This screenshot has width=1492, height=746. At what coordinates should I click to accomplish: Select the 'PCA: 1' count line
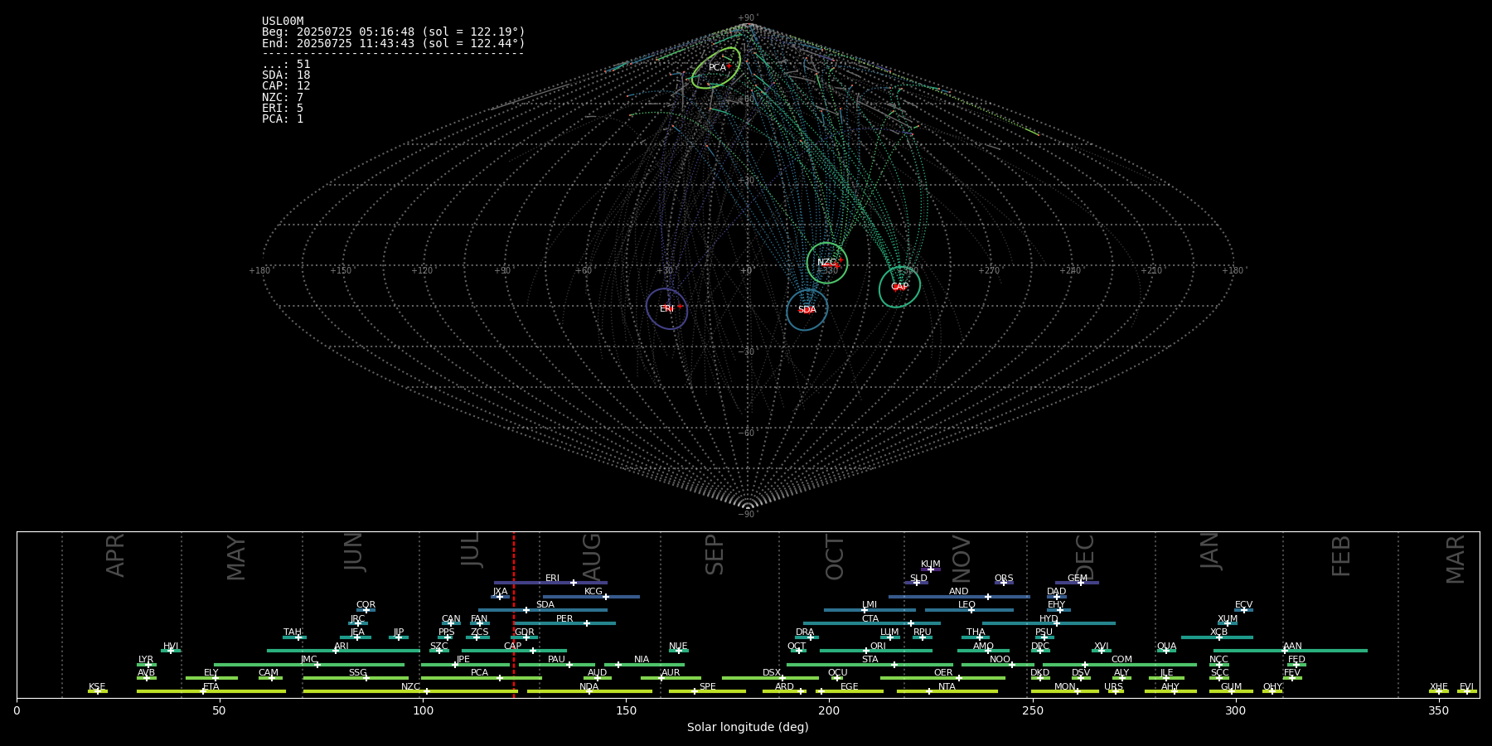tap(283, 119)
